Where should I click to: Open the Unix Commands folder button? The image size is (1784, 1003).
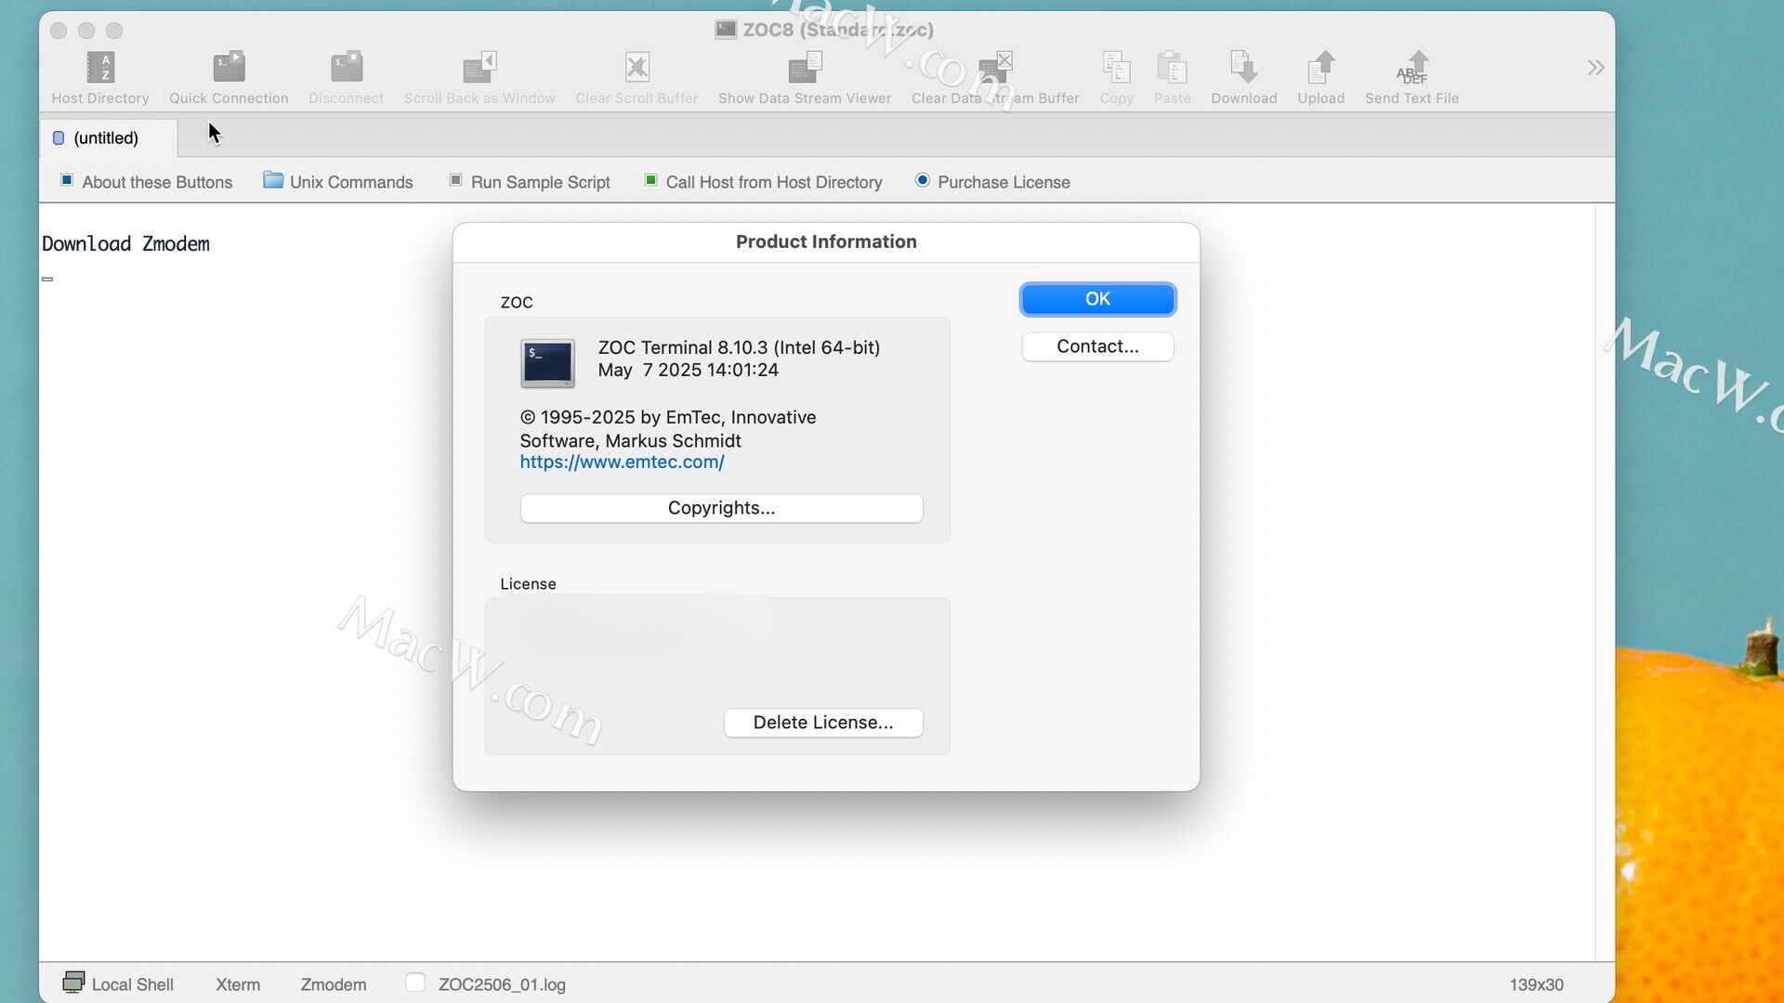point(338,182)
